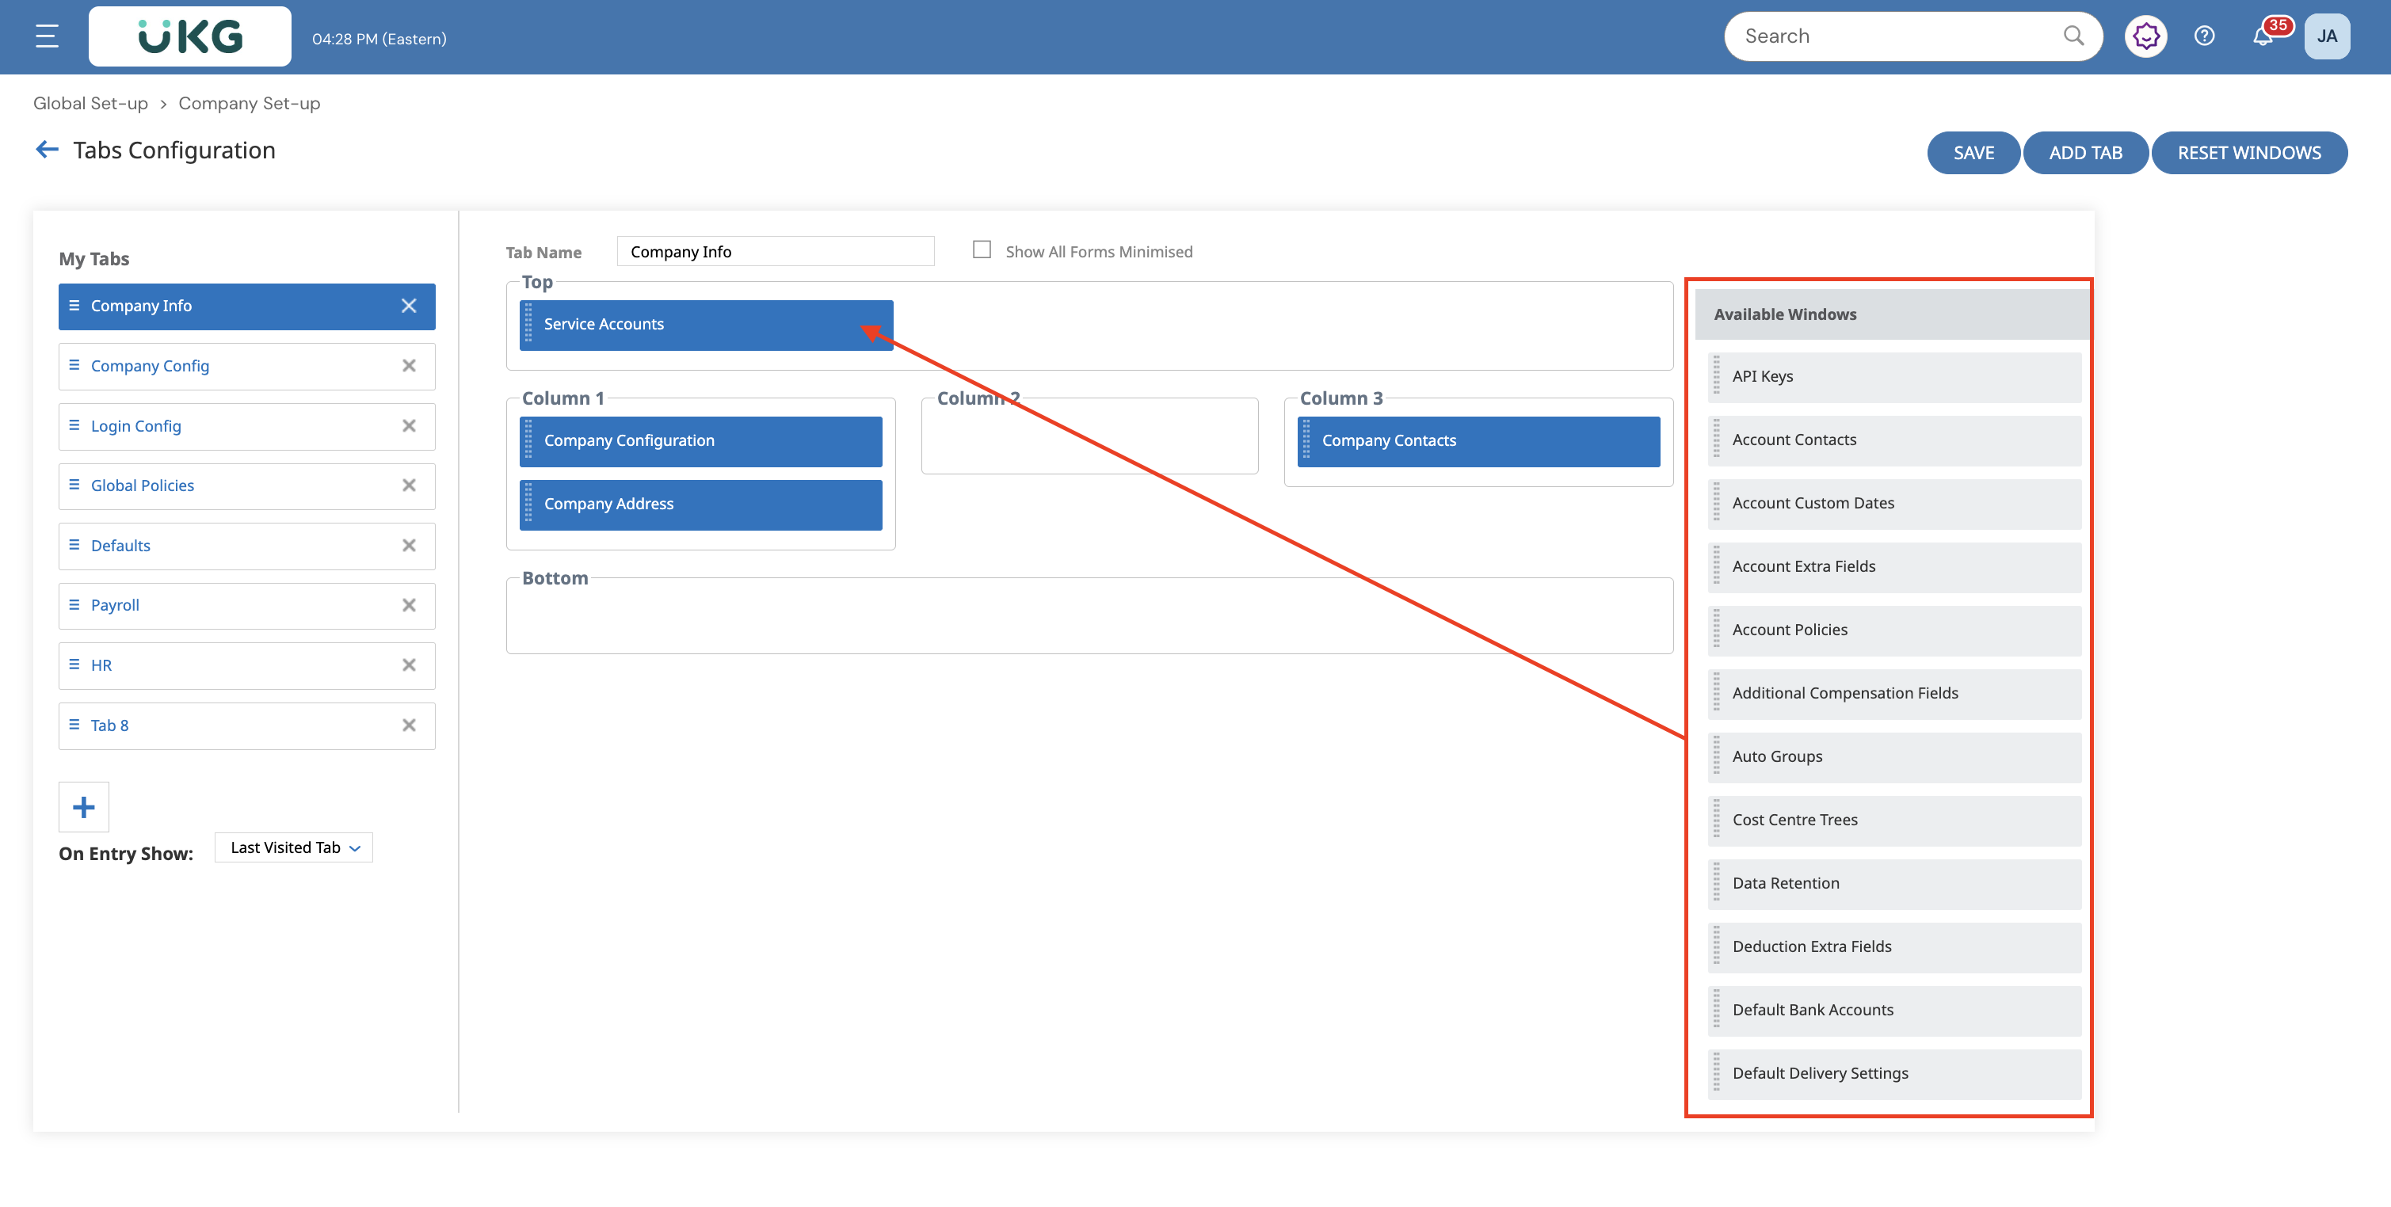Click the purple assistant badge icon

[2145, 36]
